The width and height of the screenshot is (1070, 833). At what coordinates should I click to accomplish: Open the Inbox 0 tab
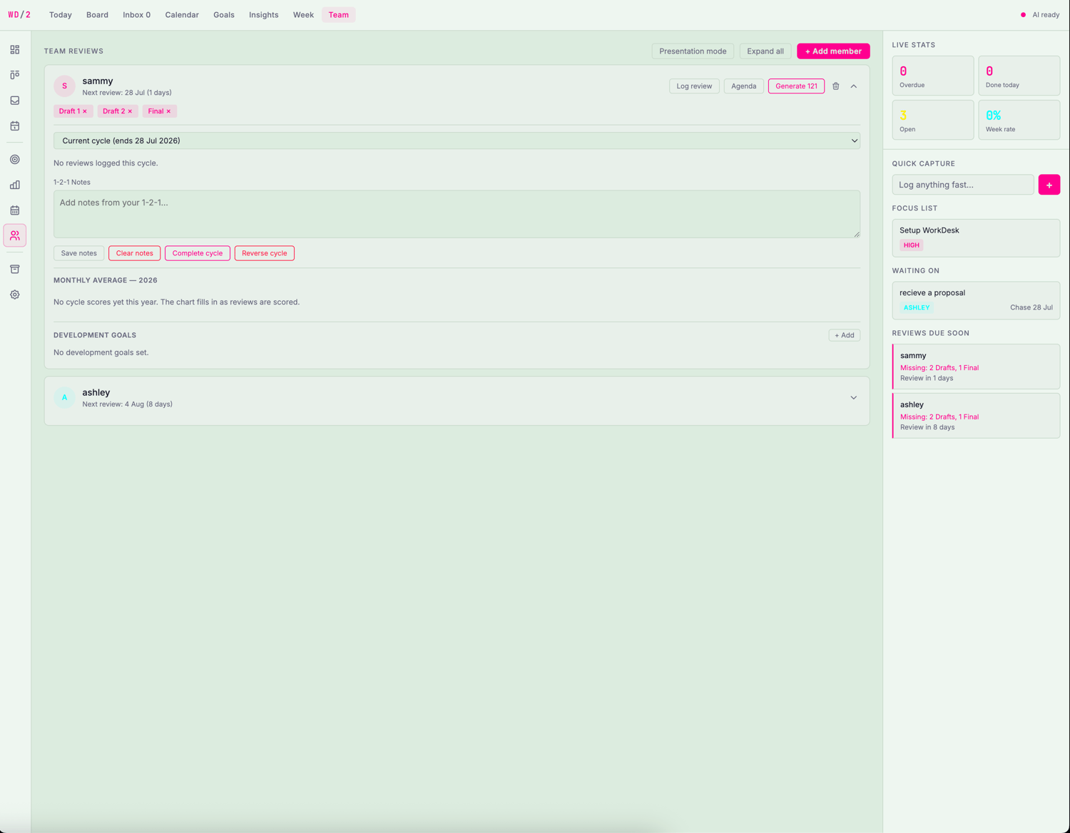click(x=136, y=15)
